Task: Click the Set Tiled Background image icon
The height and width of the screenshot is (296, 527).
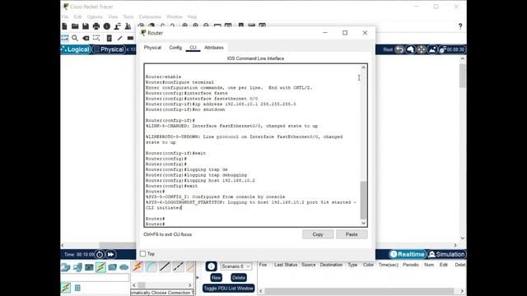Action: (x=432, y=49)
